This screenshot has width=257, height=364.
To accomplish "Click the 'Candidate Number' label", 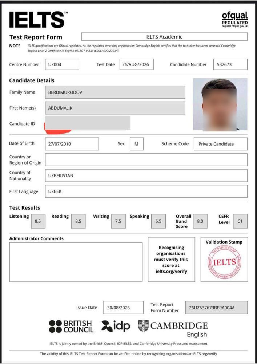I will (x=188, y=64).
